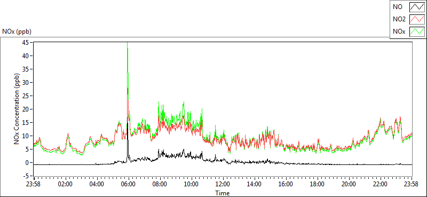
Task: Click the 22:00 time axis label
Action: 380,184
